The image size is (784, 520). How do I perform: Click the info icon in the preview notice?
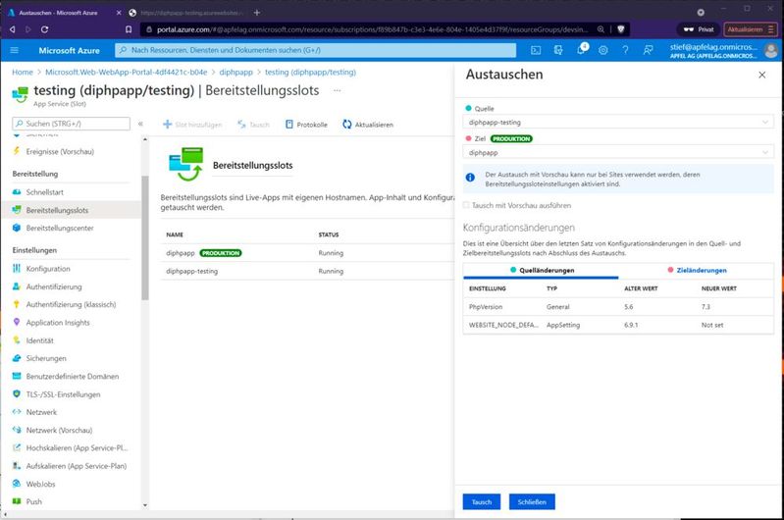[x=470, y=178]
